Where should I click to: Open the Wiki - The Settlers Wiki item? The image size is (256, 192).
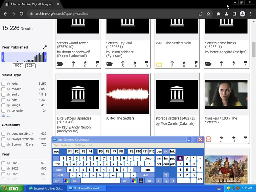point(173,43)
